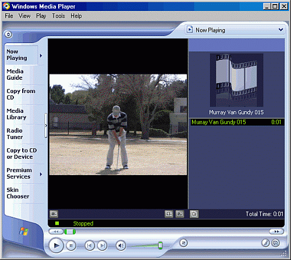The height and width of the screenshot is (260, 291).
Task: Toggle equalizer and settings pane button
Action: pyautogui.click(x=169, y=214)
